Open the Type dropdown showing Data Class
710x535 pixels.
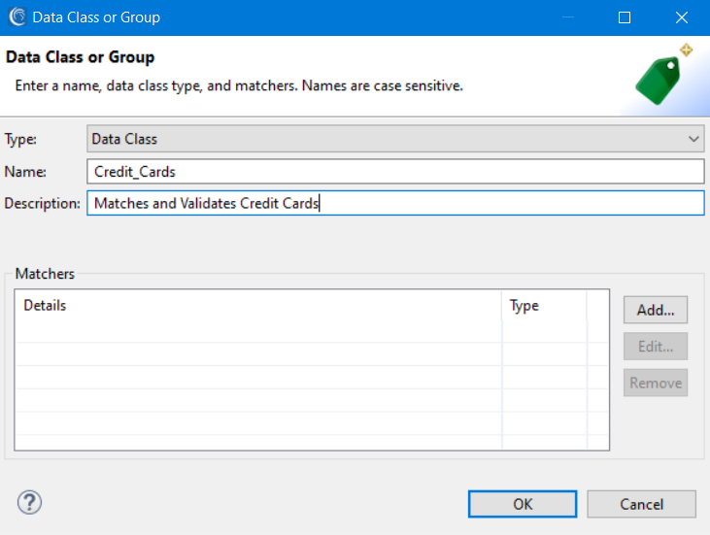pos(395,139)
